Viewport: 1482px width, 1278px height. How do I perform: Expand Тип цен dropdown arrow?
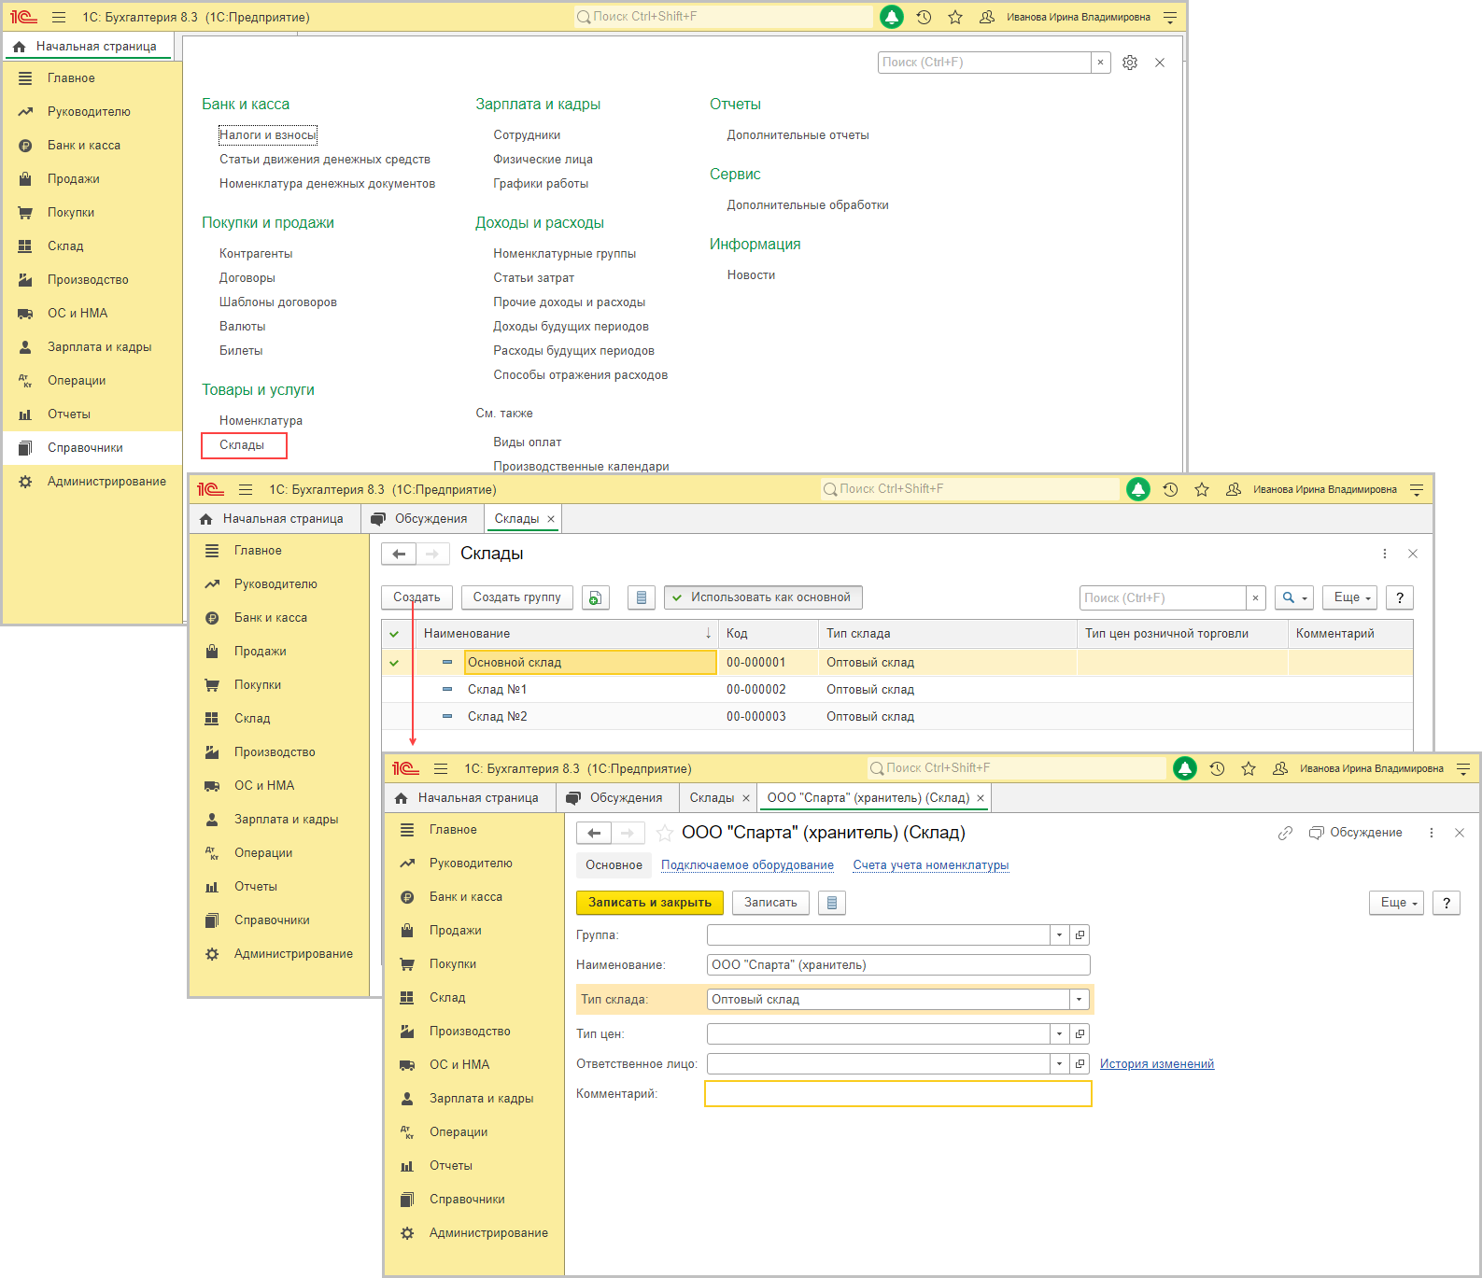click(x=1060, y=1034)
